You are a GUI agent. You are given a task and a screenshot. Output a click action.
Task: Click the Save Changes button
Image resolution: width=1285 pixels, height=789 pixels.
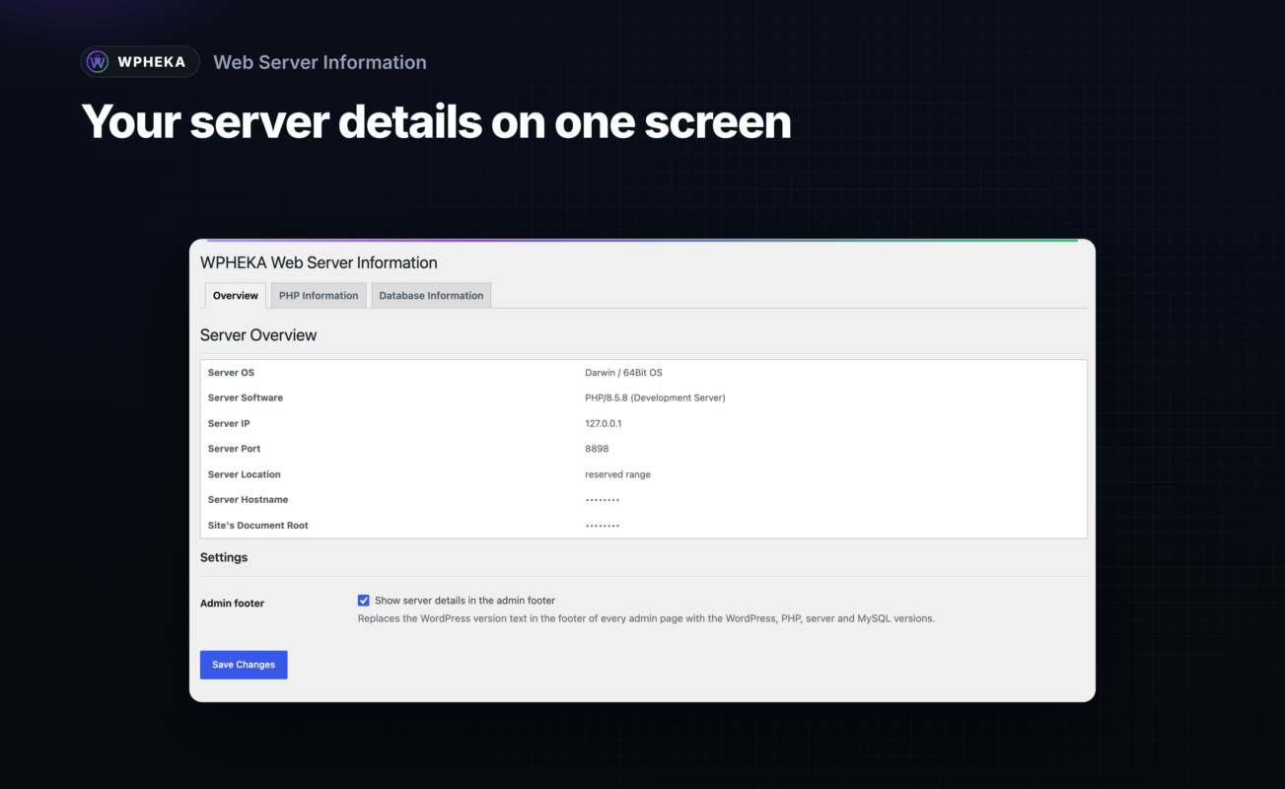(x=244, y=665)
